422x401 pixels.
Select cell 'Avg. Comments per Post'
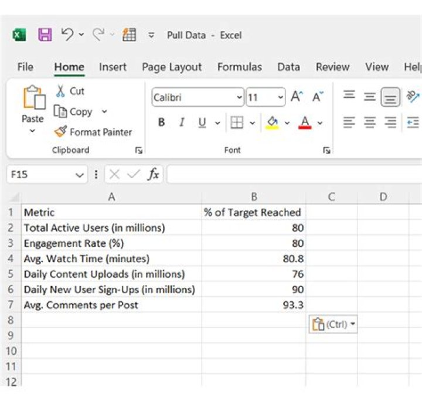[x=111, y=305]
